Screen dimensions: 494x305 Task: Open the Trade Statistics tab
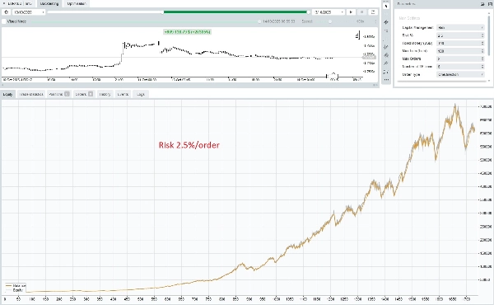pyautogui.click(x=31, y=94)
